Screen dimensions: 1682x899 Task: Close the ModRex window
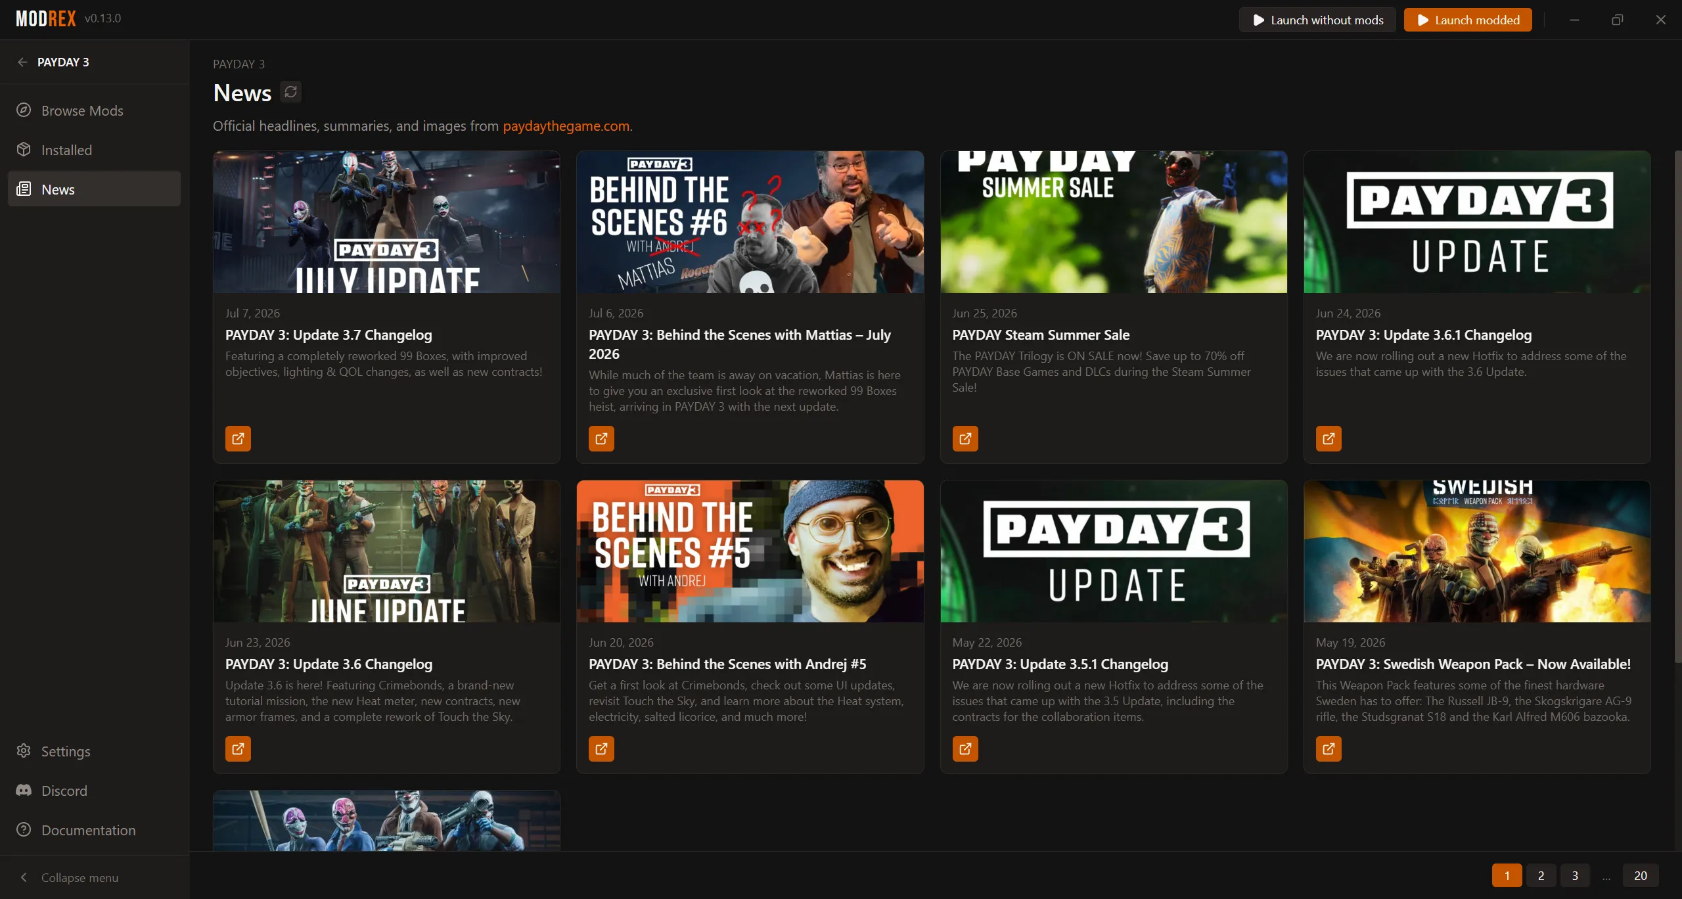pos(1661,20)
